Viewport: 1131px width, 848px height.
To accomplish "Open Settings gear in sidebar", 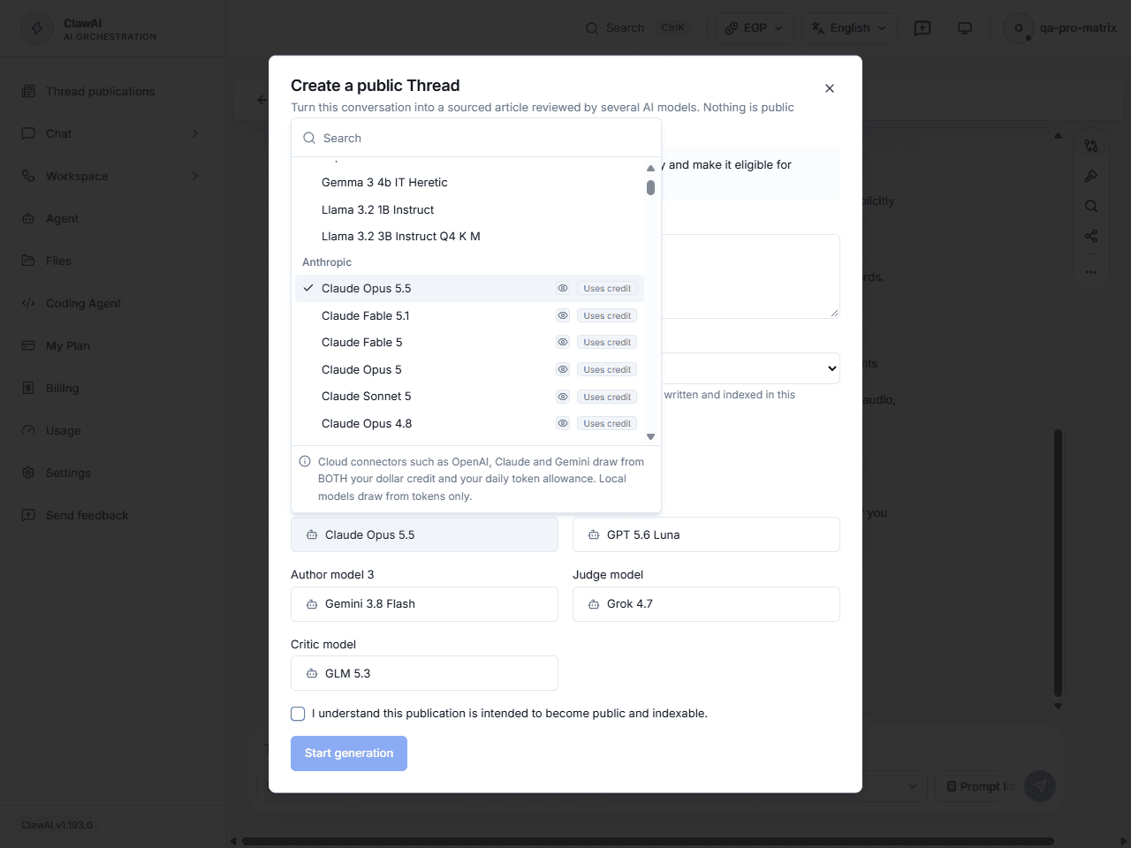I will tap(28, 473).
